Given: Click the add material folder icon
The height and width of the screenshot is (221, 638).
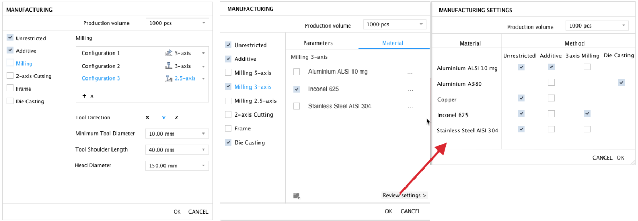Looking at the screenshot, I should (296, 196).
